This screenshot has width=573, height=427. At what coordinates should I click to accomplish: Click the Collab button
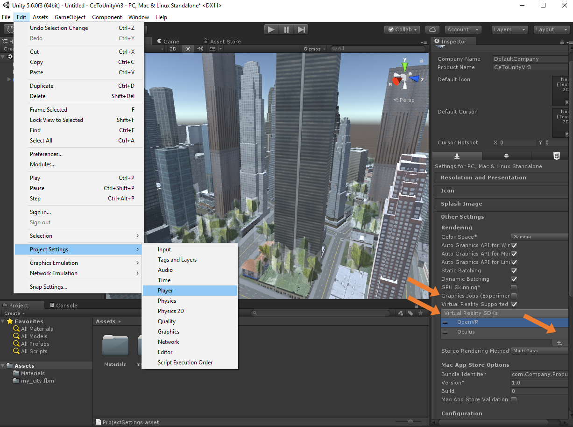pyautogui.click(x=402, y=29)
